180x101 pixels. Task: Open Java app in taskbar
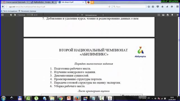[x=110, y=98]
